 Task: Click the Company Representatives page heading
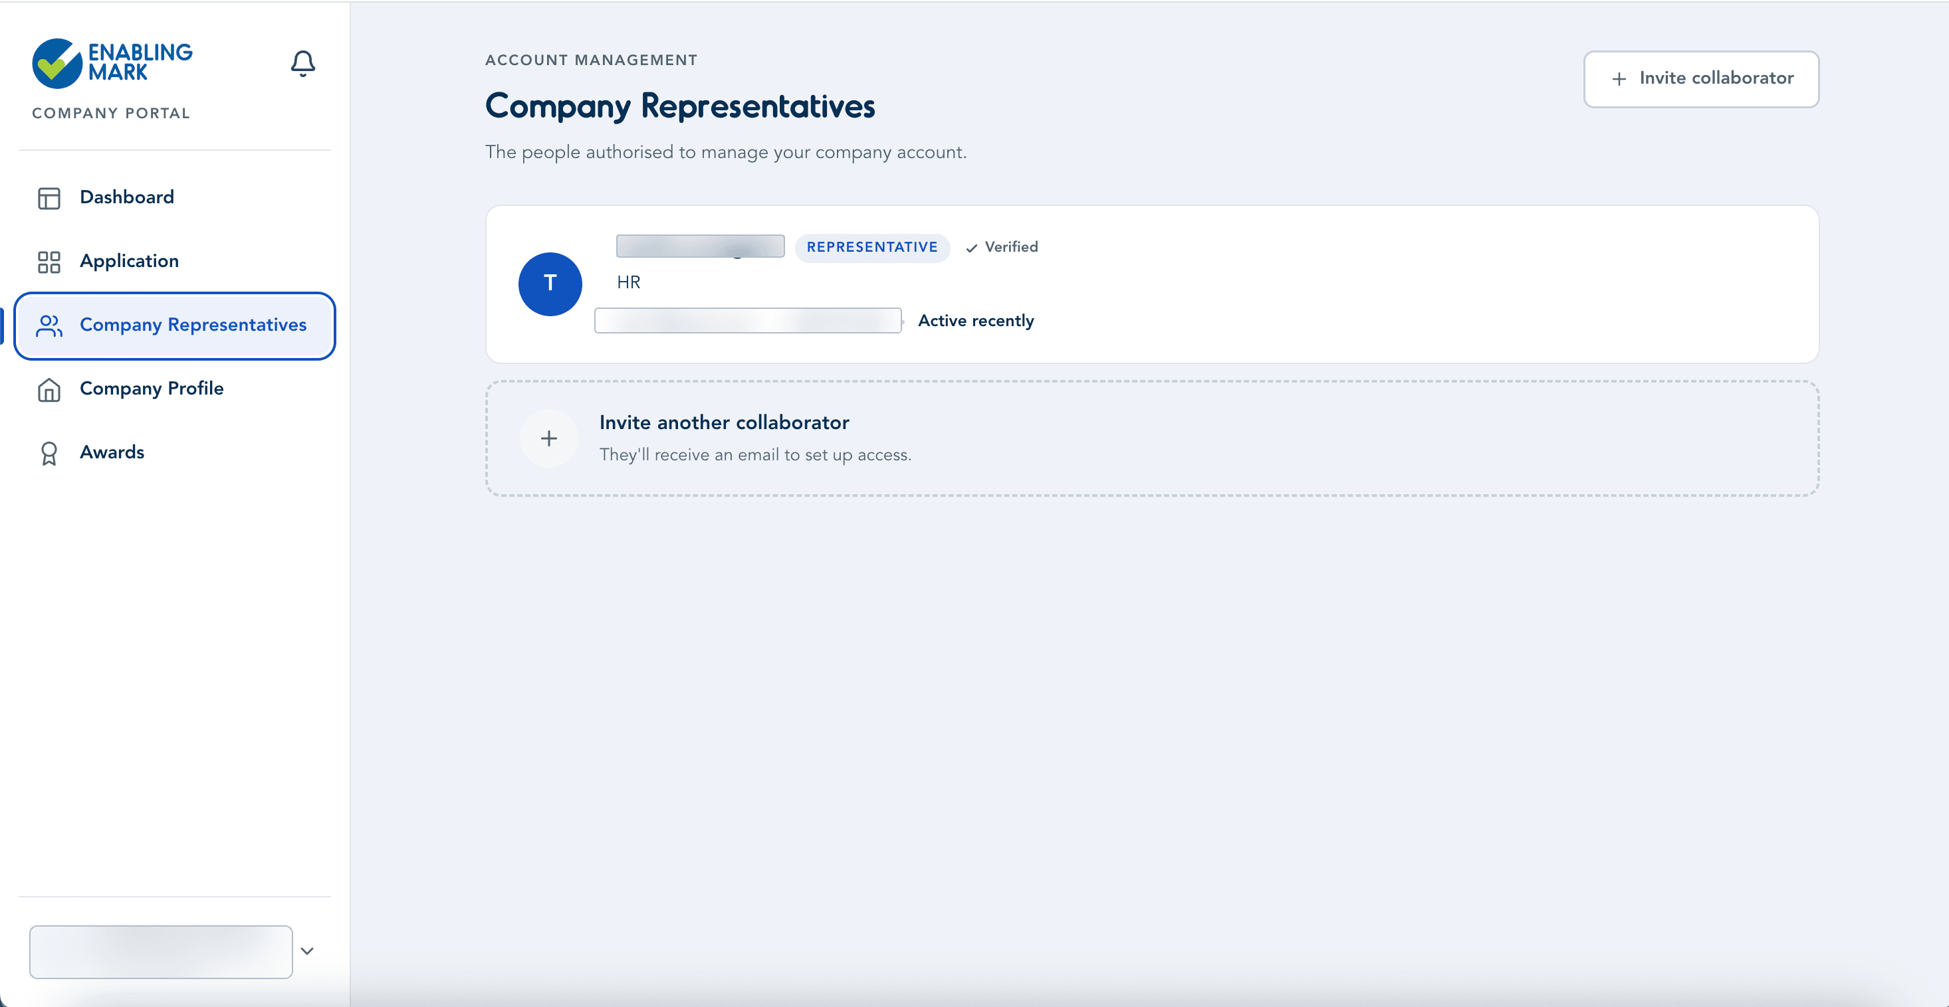click(680, 106)
